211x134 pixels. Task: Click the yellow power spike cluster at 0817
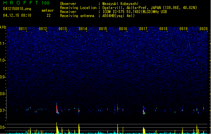point(144,130)
